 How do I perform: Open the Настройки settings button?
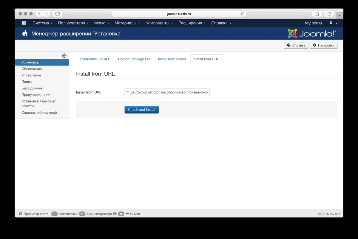click(x=324, y=45)
